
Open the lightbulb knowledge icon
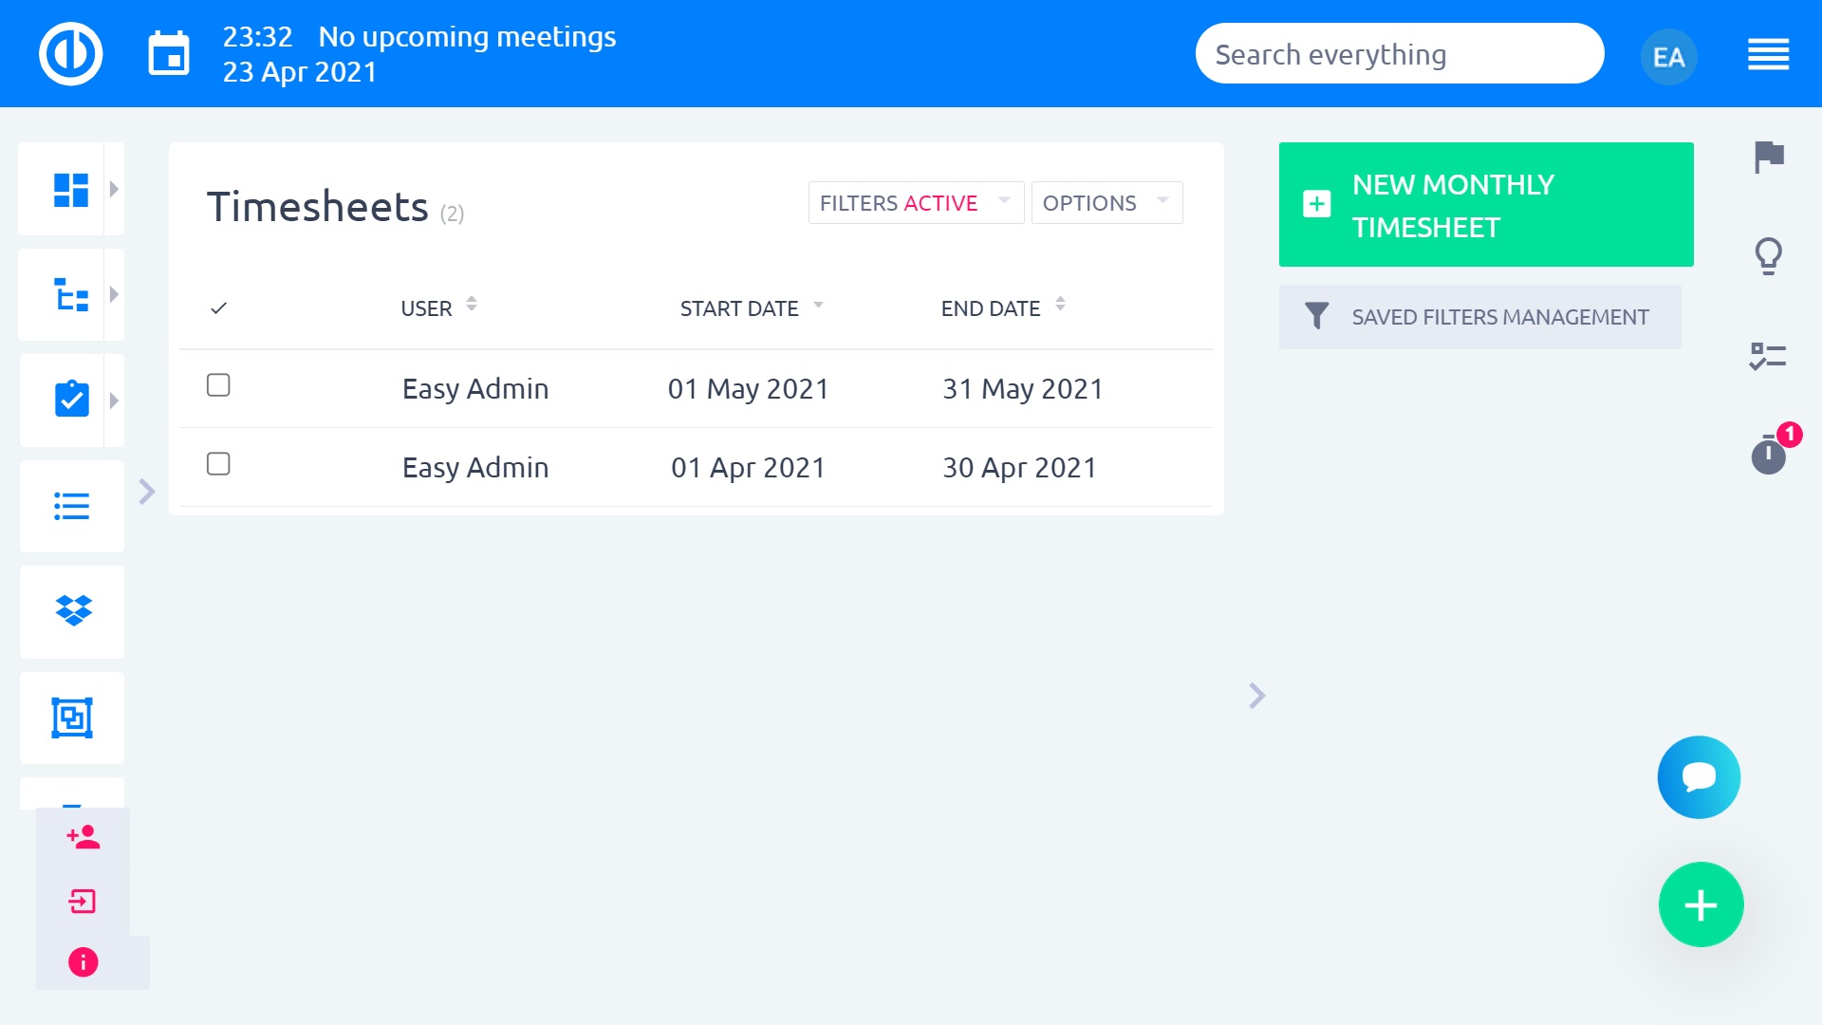tap(1768, 255)
